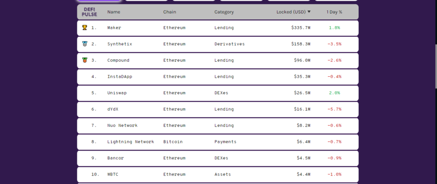Click the page vertical scrollbar thumb
Image resolution: width=437 pixels, height=184 pixels.
[436, 67]
